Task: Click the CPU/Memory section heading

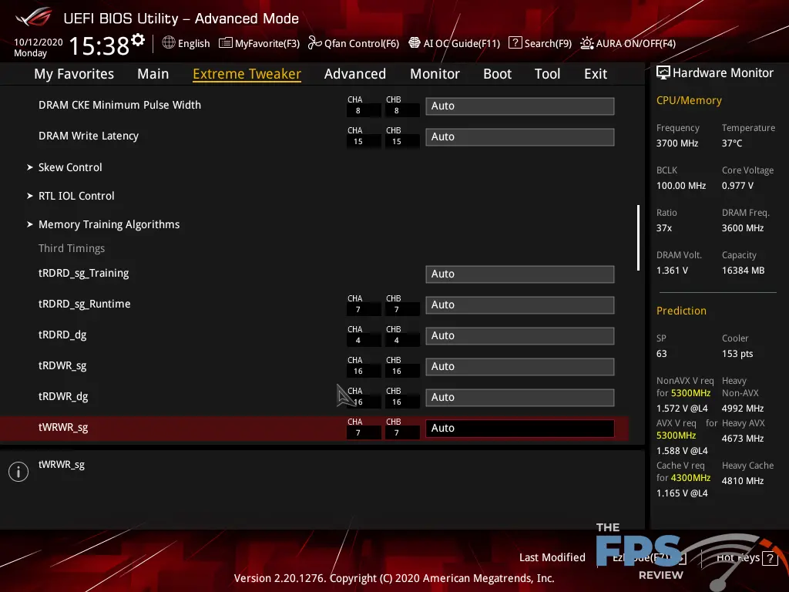Action: pos(689,100)
